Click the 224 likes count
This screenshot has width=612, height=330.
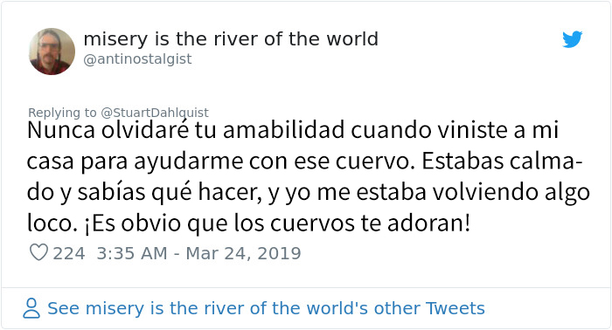click(69, 254)
